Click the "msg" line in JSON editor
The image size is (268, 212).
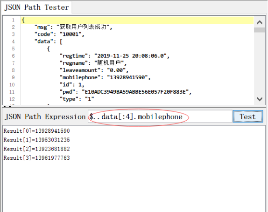click(x=73, y=27)
